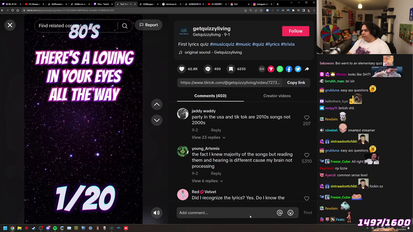Open the #music hashtag
Image resolution: width=413 pixels, height=232 pixels.
pyautogui.click(x=243, y=44)
